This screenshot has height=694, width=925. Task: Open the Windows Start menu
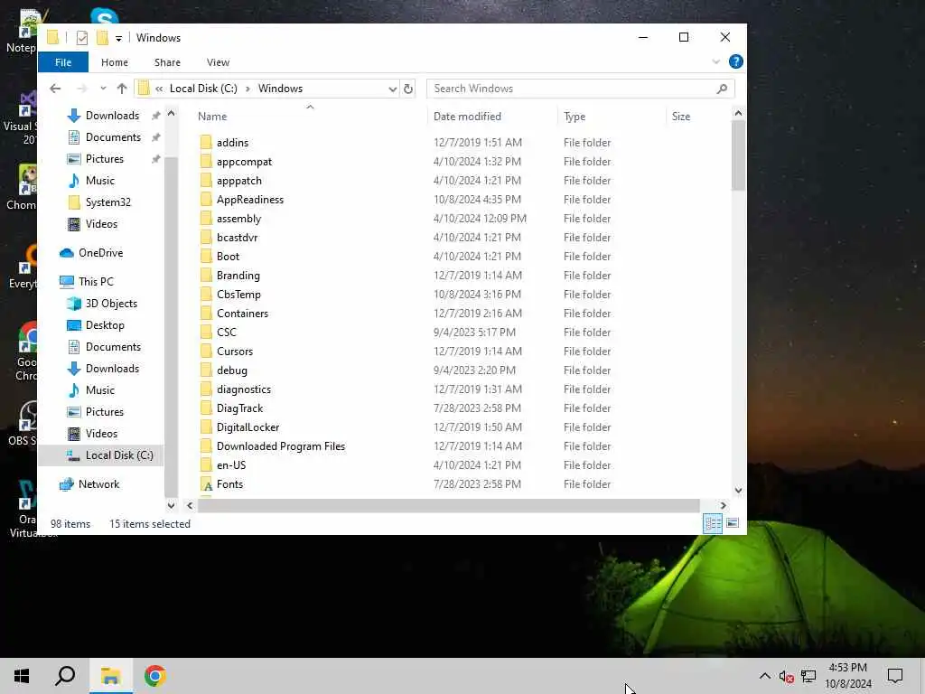point(22,676)
